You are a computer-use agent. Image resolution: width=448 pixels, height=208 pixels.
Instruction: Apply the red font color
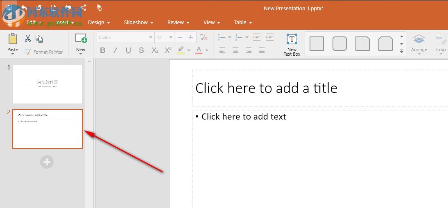tap(199, 50)
